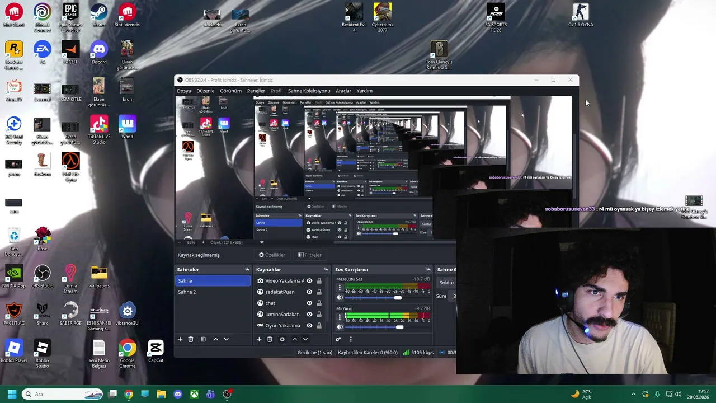Move the scene up in Sahneler list
Image resolution: width=716 pixels, height=403 pixels.
click(216, 339)
